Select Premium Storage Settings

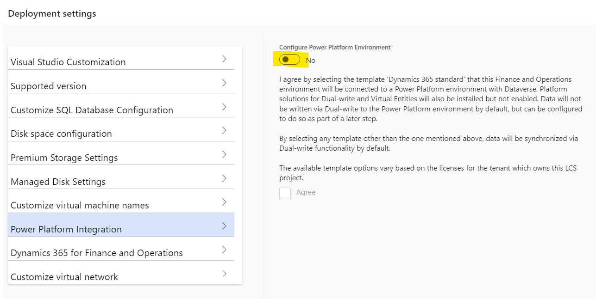[121, 154]
